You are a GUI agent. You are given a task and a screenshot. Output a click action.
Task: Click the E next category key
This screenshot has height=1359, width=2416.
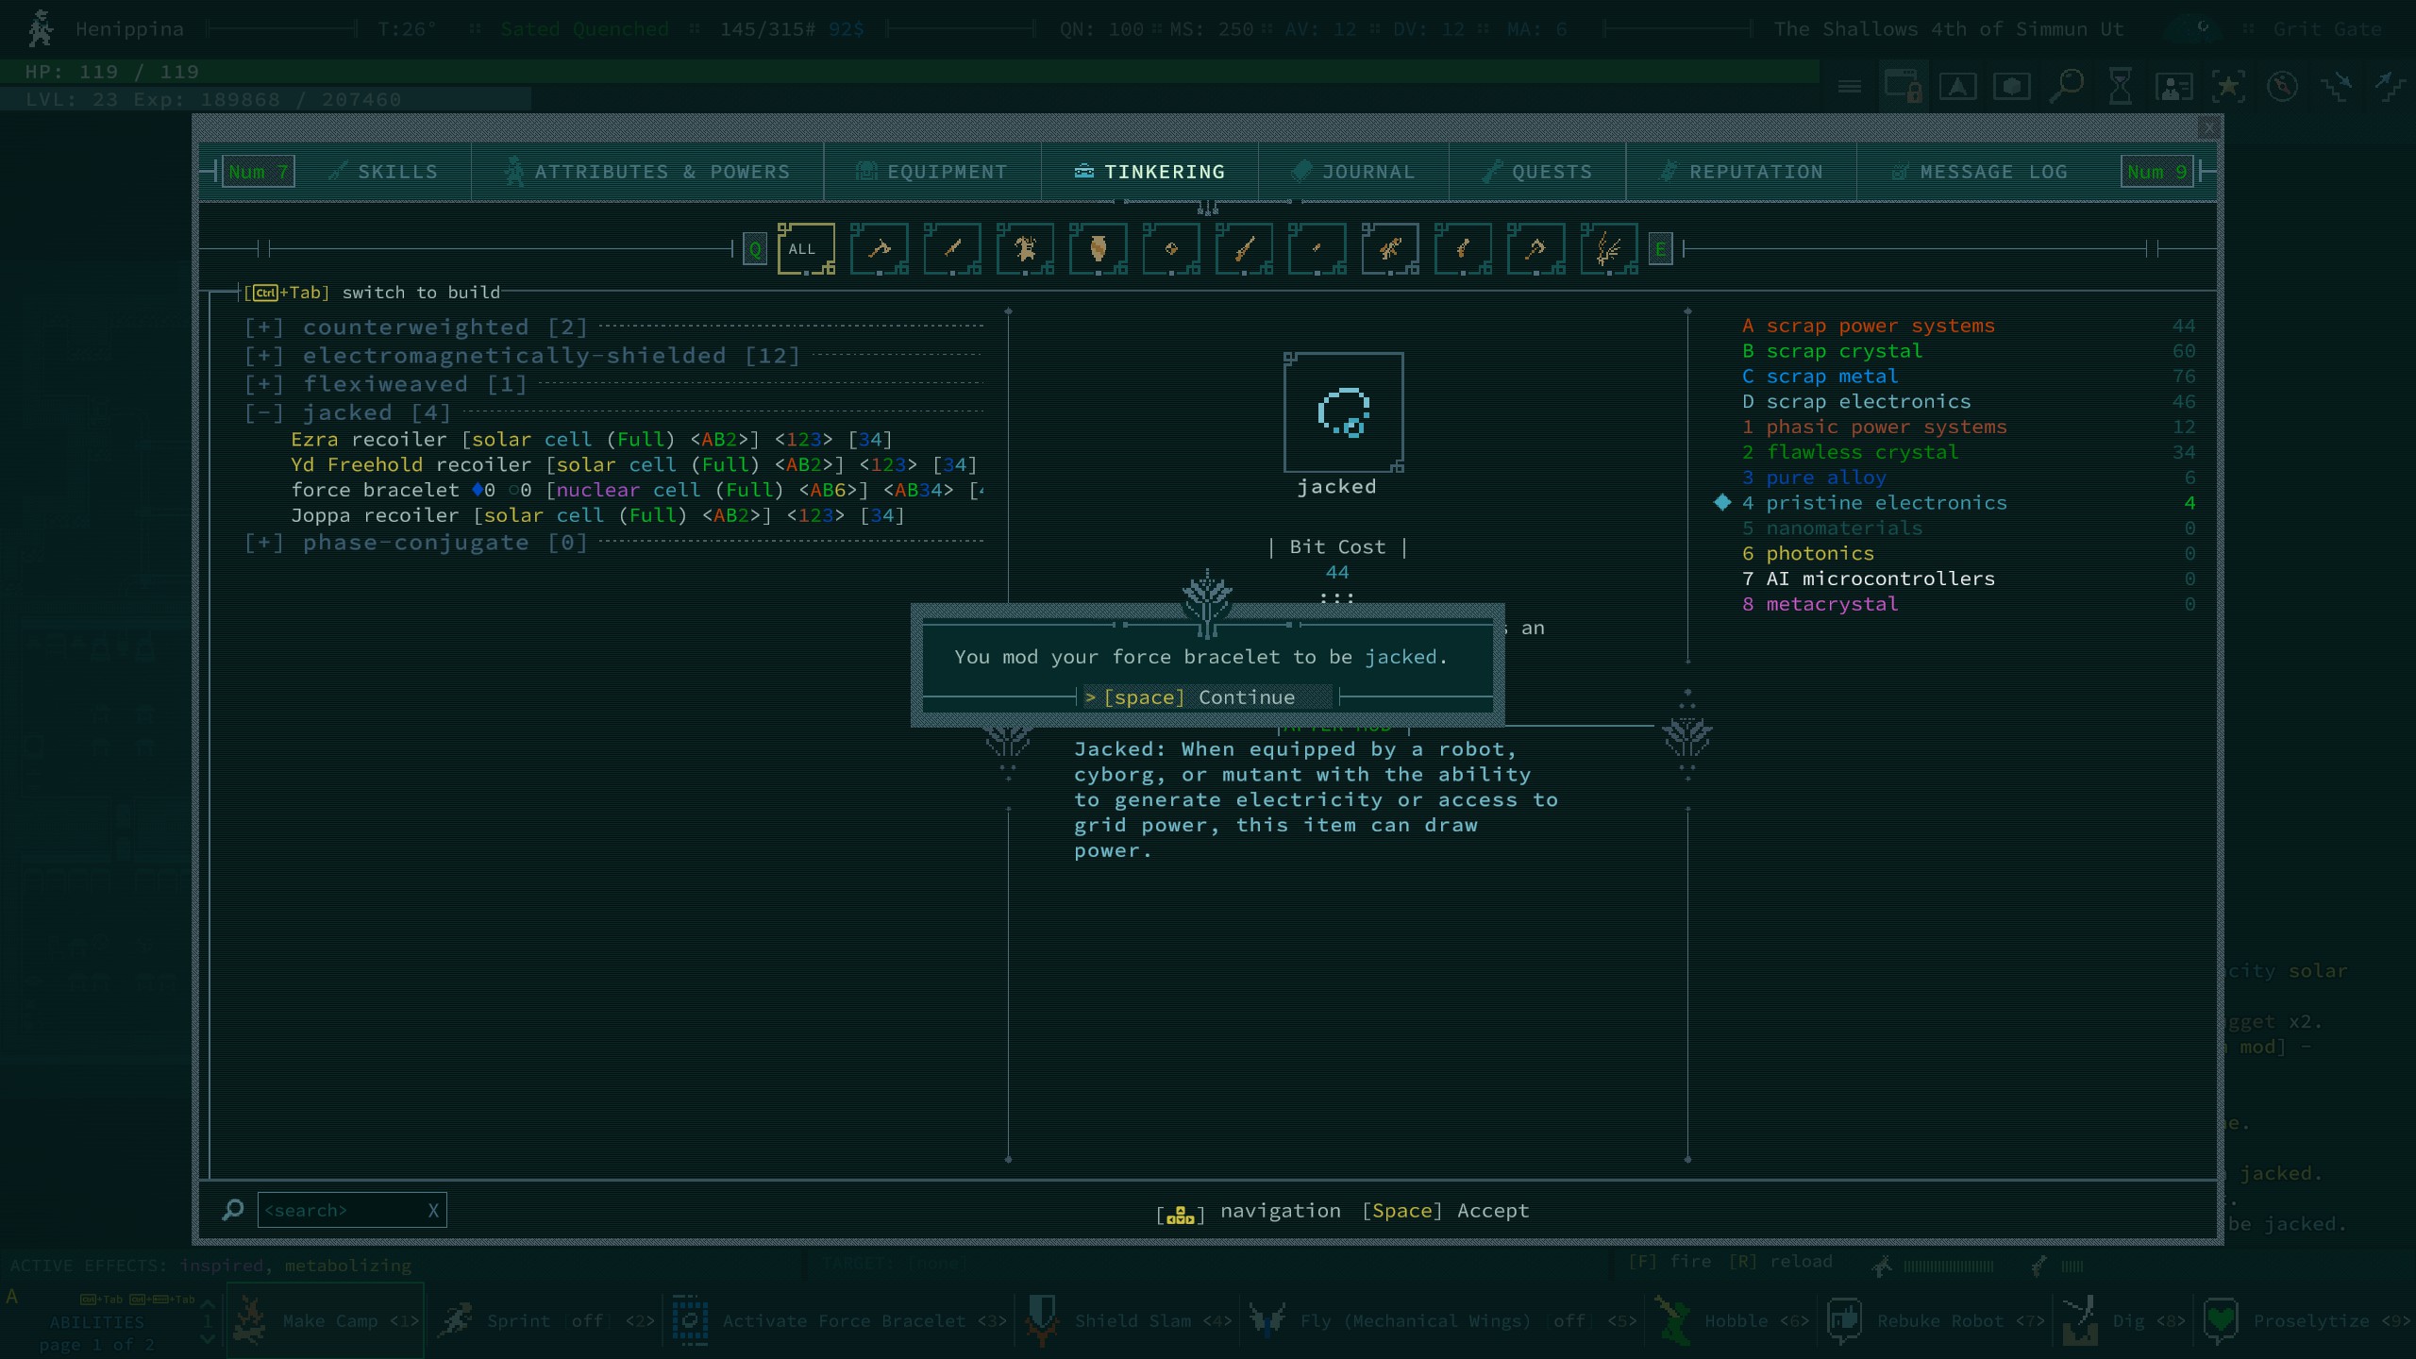[x=1661, y=250]
